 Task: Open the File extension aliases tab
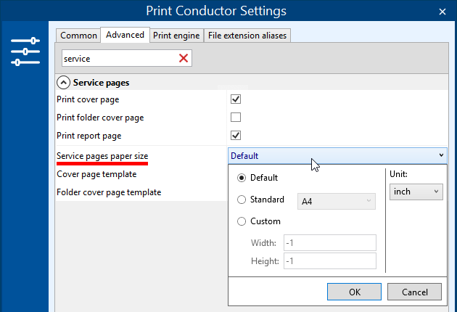247,36
